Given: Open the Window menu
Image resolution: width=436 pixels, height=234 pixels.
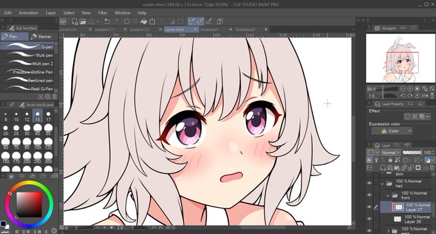Looking at the screenshot, I should click(x=122, y=13).
